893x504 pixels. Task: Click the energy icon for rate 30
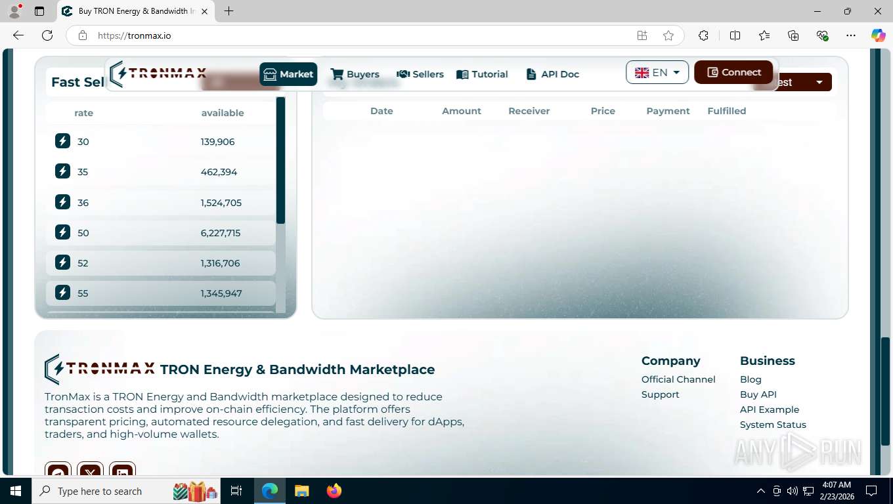63,141
